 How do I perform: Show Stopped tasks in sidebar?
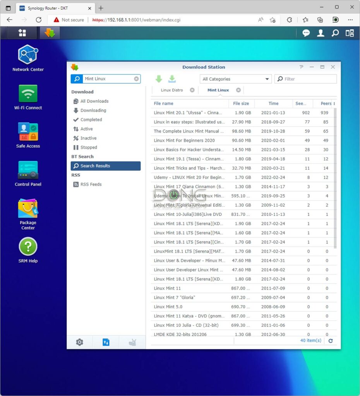pos(89,147)
